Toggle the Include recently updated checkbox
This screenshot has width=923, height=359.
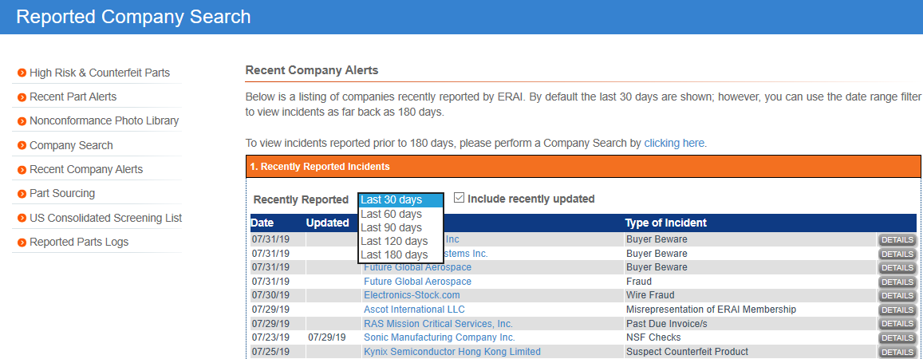[x=459, y=198]
